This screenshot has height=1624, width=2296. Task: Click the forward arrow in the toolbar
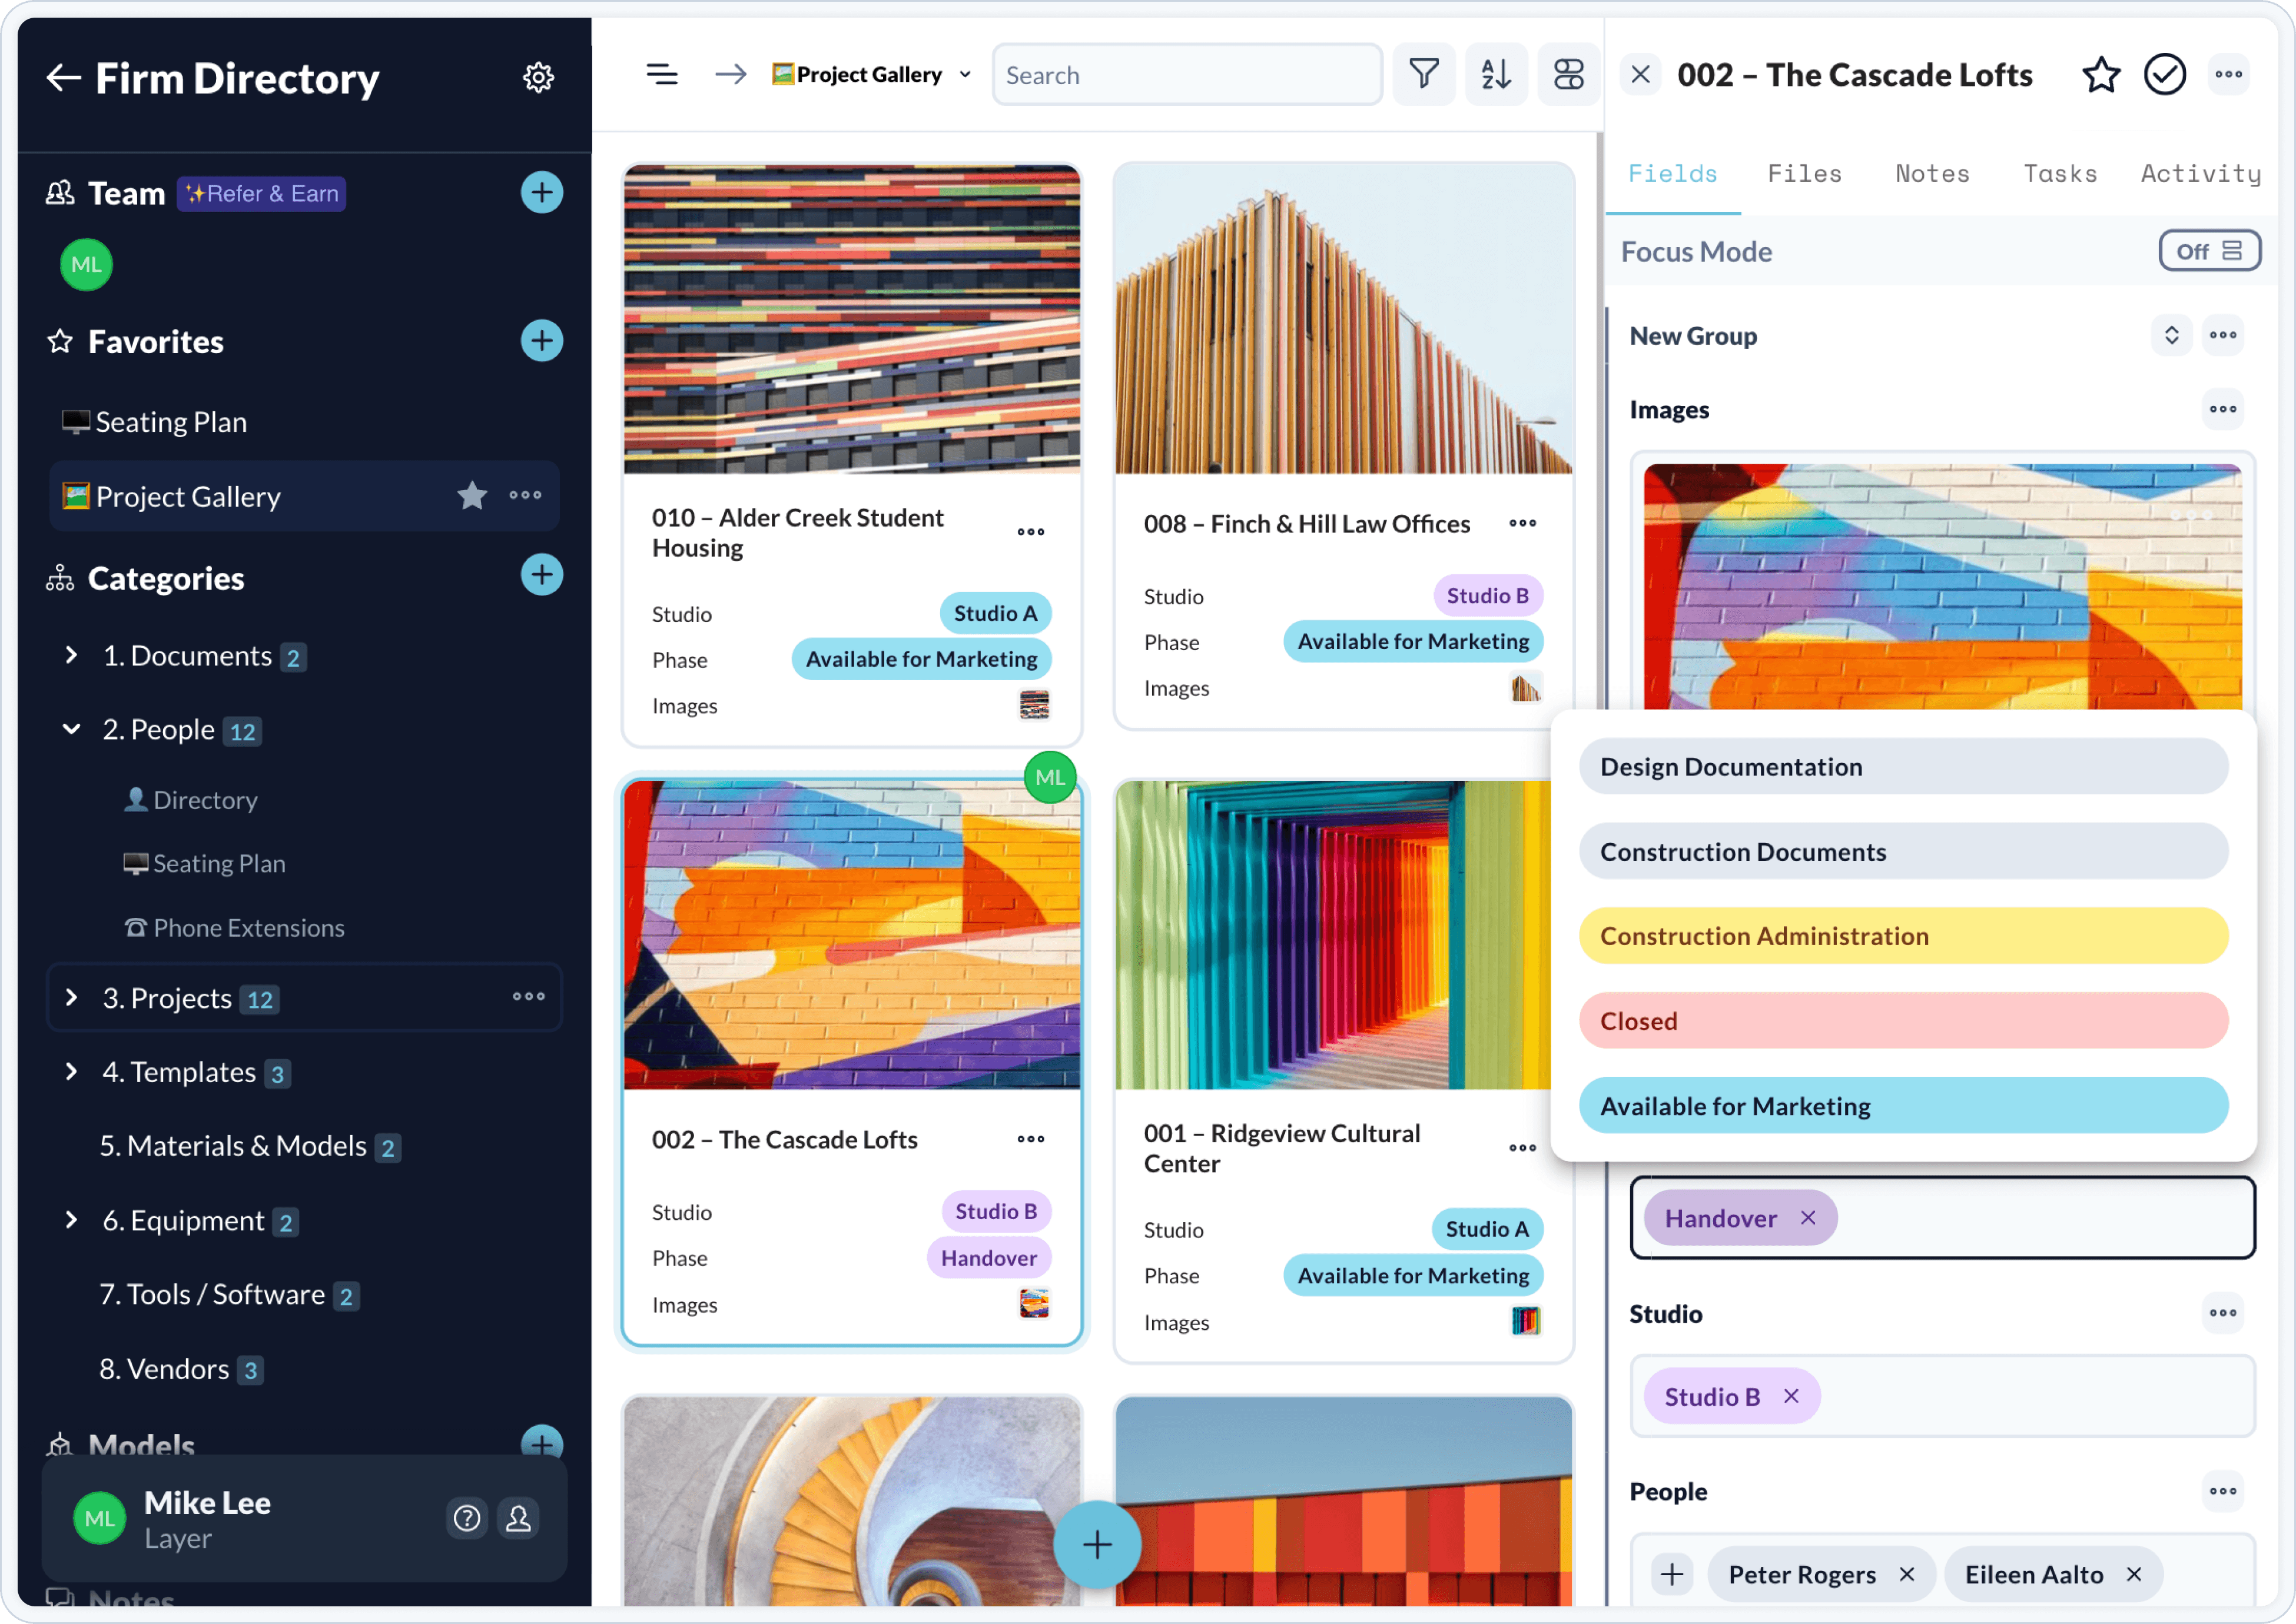(x=731, y=74)
